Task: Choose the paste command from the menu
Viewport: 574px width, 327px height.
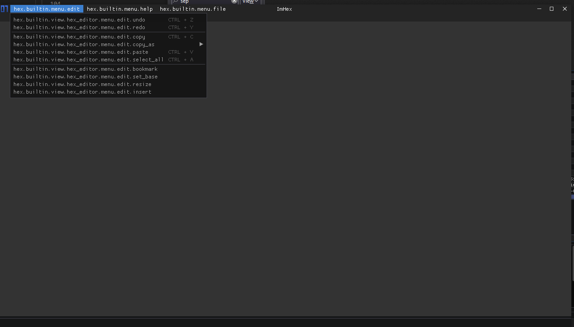Action: pos(81,52)
